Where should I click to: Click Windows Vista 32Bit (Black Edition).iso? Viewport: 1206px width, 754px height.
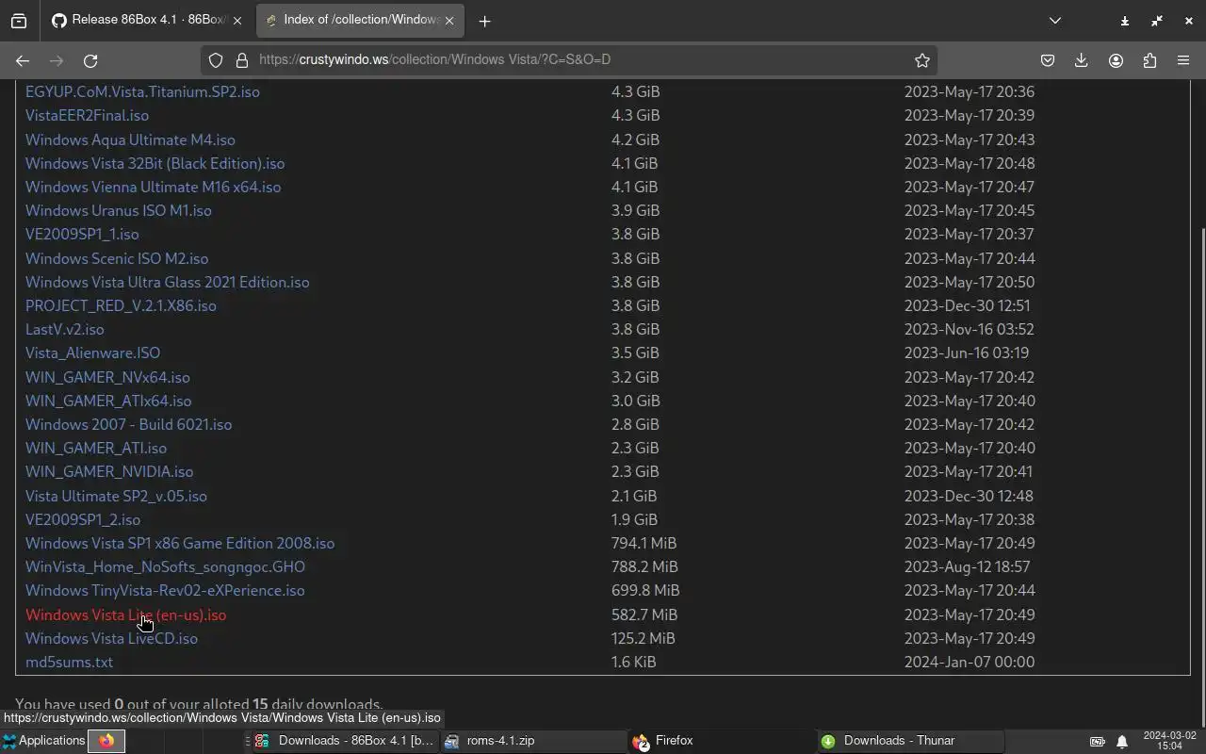click(x=155, y=163)
